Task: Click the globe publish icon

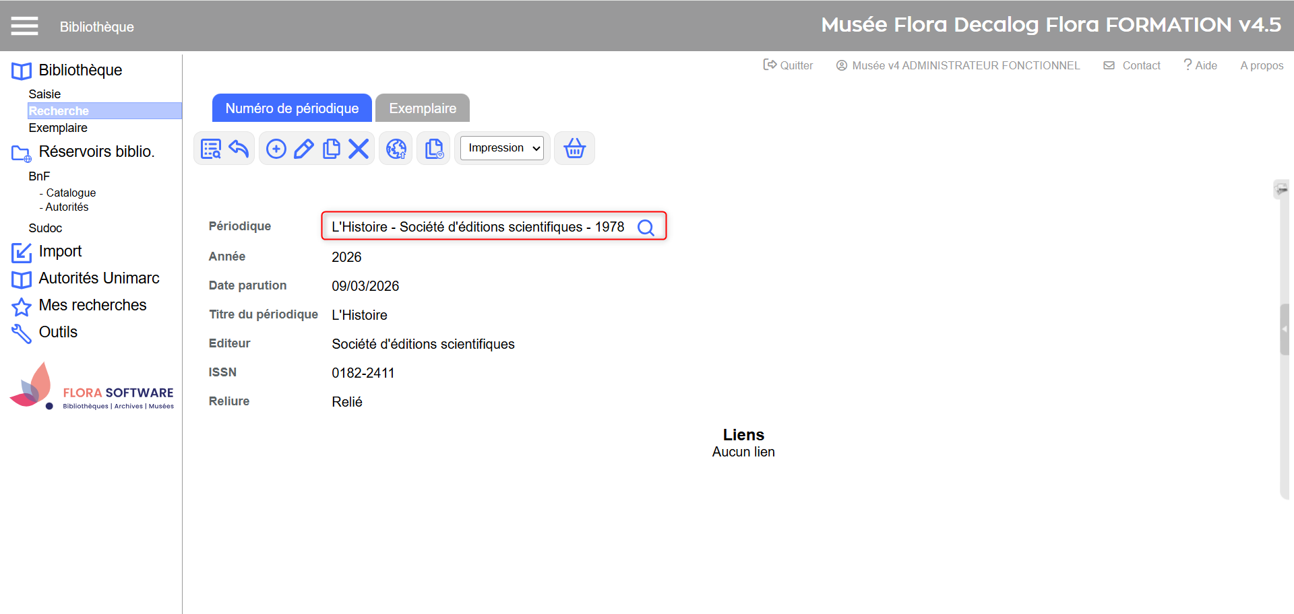Action: pyautogui.click(x=396, y=149)
